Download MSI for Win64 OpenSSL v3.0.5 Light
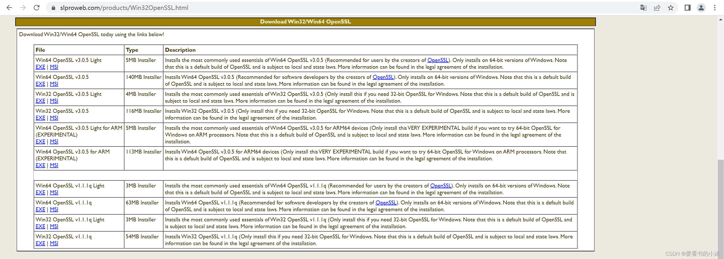The image size is (724, 259). (x=54, y=67)
